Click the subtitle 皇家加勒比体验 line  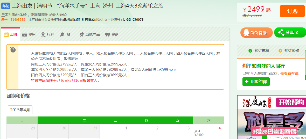34,15
